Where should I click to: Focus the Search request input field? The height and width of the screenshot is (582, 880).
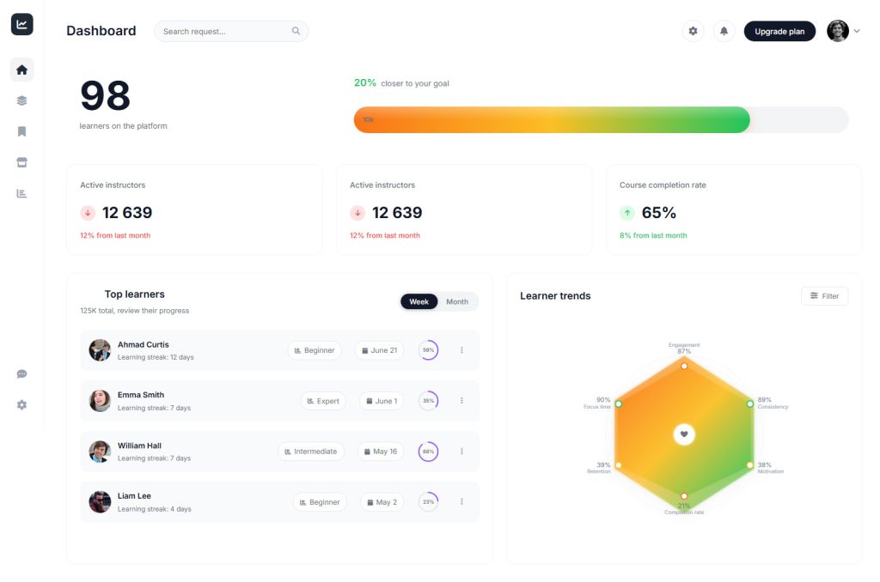(x=231, y=32)
